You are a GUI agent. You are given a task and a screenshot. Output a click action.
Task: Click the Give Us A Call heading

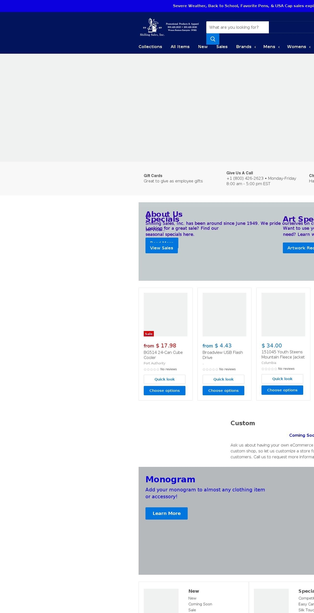[x=239, y=173]
